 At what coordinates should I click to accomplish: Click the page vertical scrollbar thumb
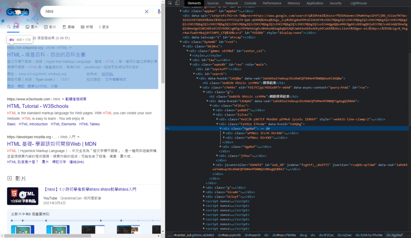[x=163, y=44]
